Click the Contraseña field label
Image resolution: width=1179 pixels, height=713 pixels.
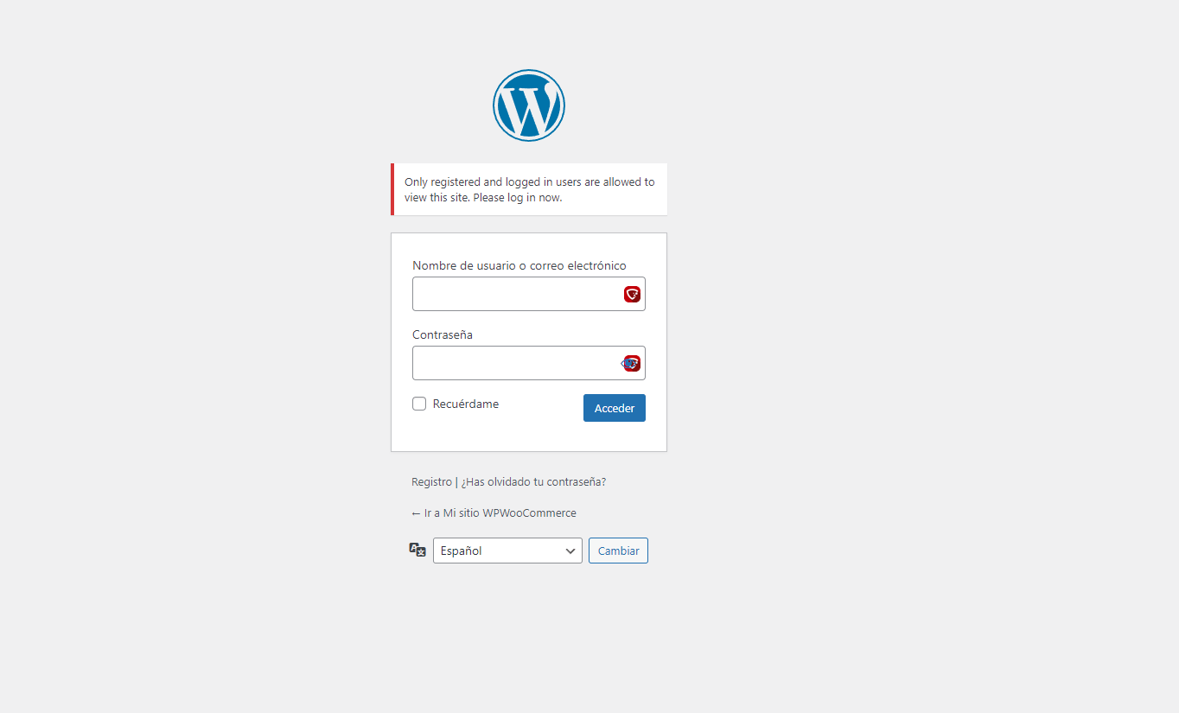pyautogui.click(x=443, y=334)
